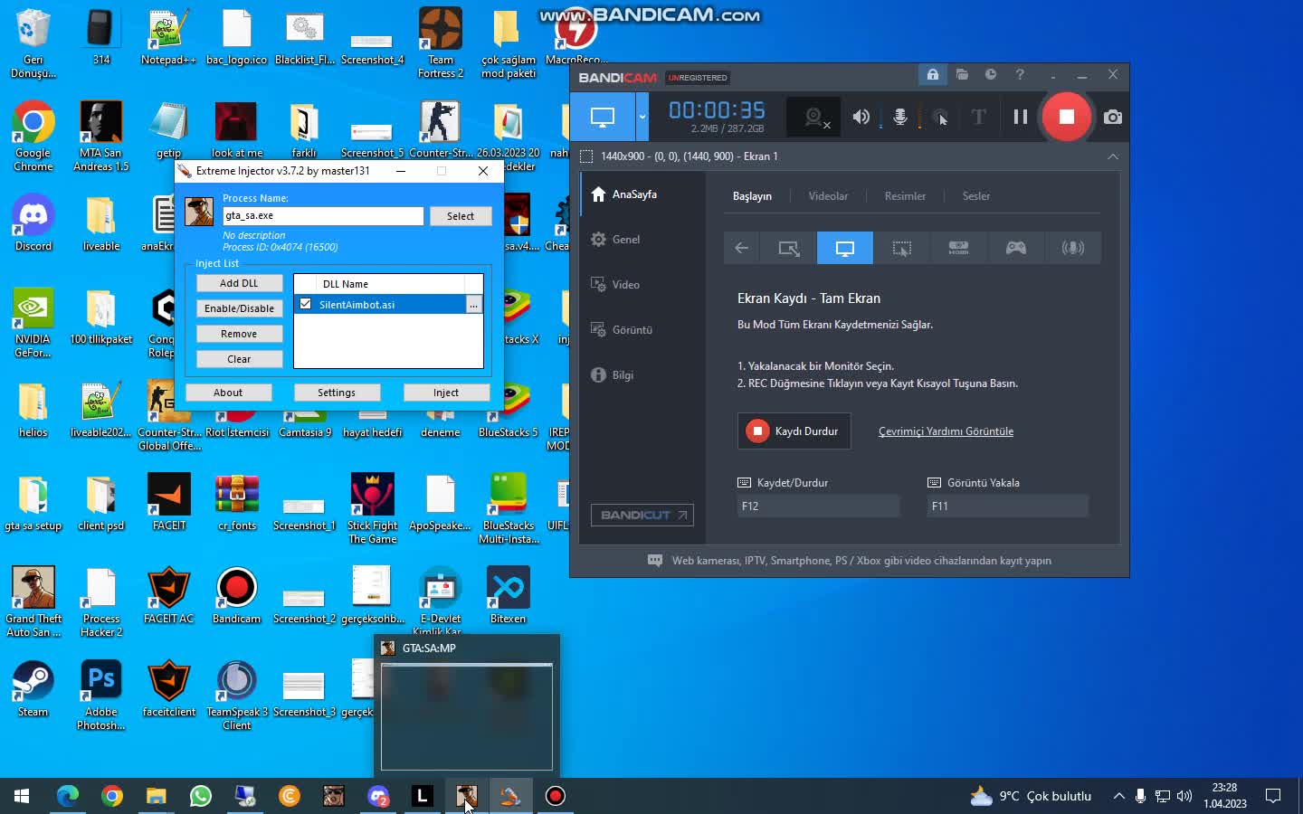1303x814 pixels.
Task: Open the scheduled recording clock icon
Action: [990, 74]
